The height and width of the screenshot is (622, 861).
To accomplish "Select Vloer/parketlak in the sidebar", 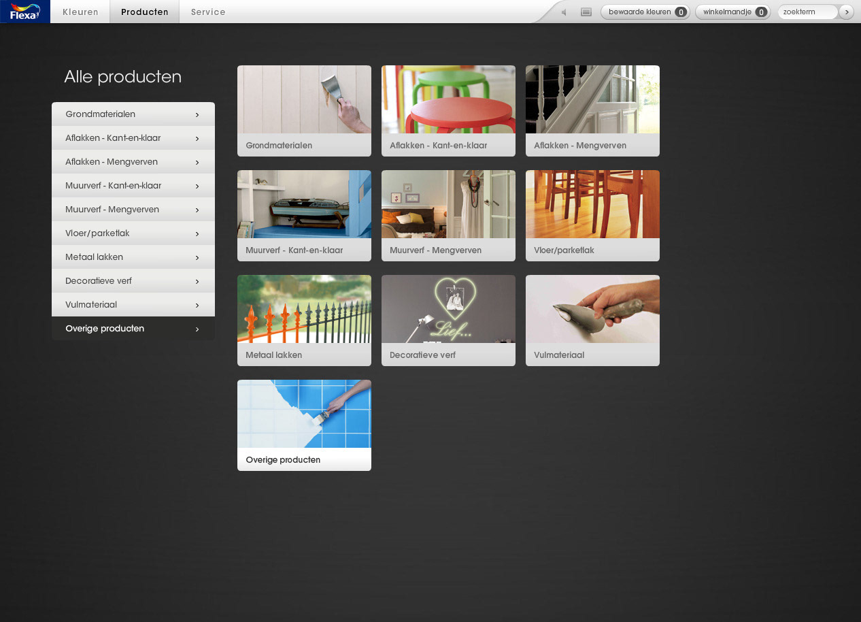I will 133,233.
